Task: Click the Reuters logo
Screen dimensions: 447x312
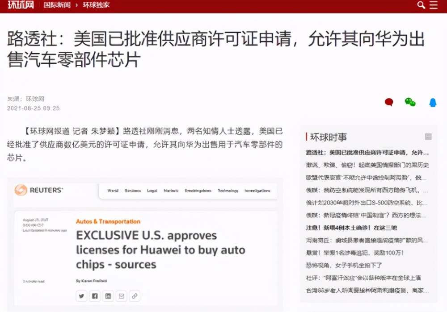Action: 39,190
